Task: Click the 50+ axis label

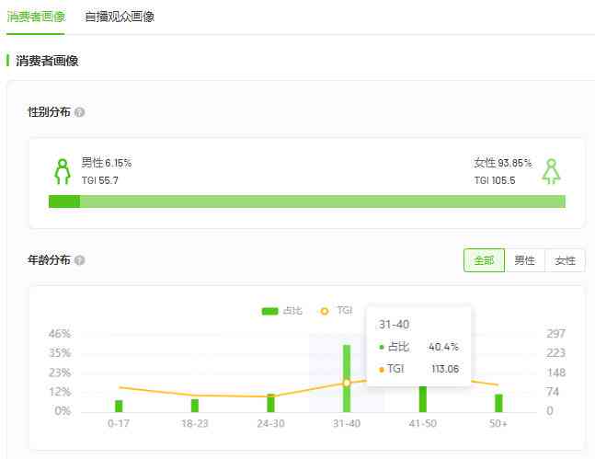Action: (x=498, y=423)
